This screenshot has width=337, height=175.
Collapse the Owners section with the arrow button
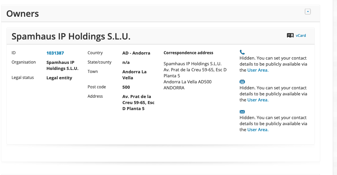pos(307,12)
